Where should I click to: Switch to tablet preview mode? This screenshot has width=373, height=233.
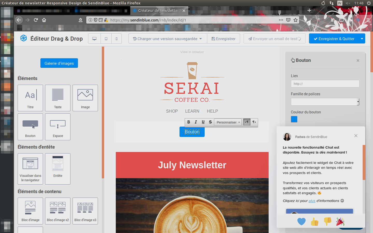tap(106, 39)
